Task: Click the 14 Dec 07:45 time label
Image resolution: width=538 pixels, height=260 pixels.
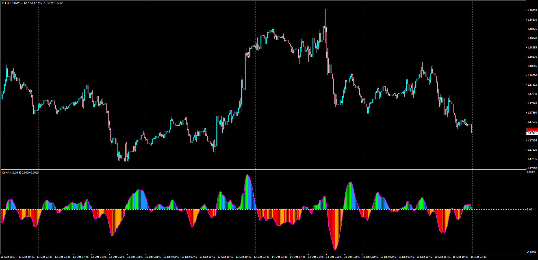Action: click(298, 257)
